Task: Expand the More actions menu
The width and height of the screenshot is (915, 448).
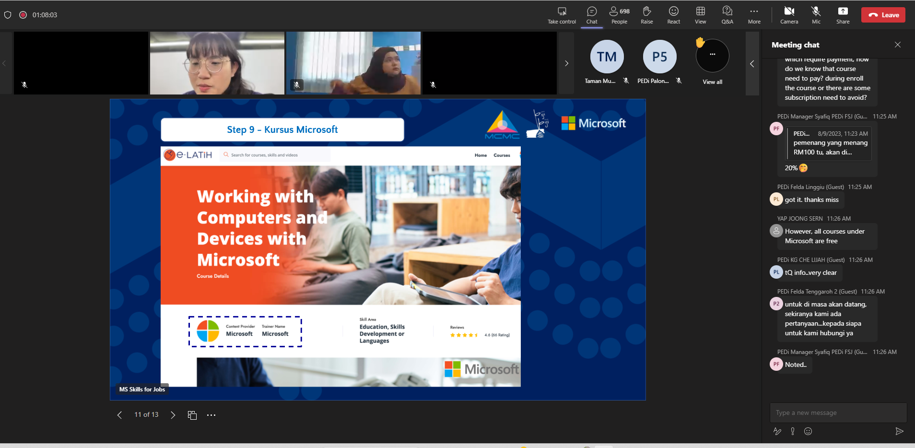Action: (754, 15)
